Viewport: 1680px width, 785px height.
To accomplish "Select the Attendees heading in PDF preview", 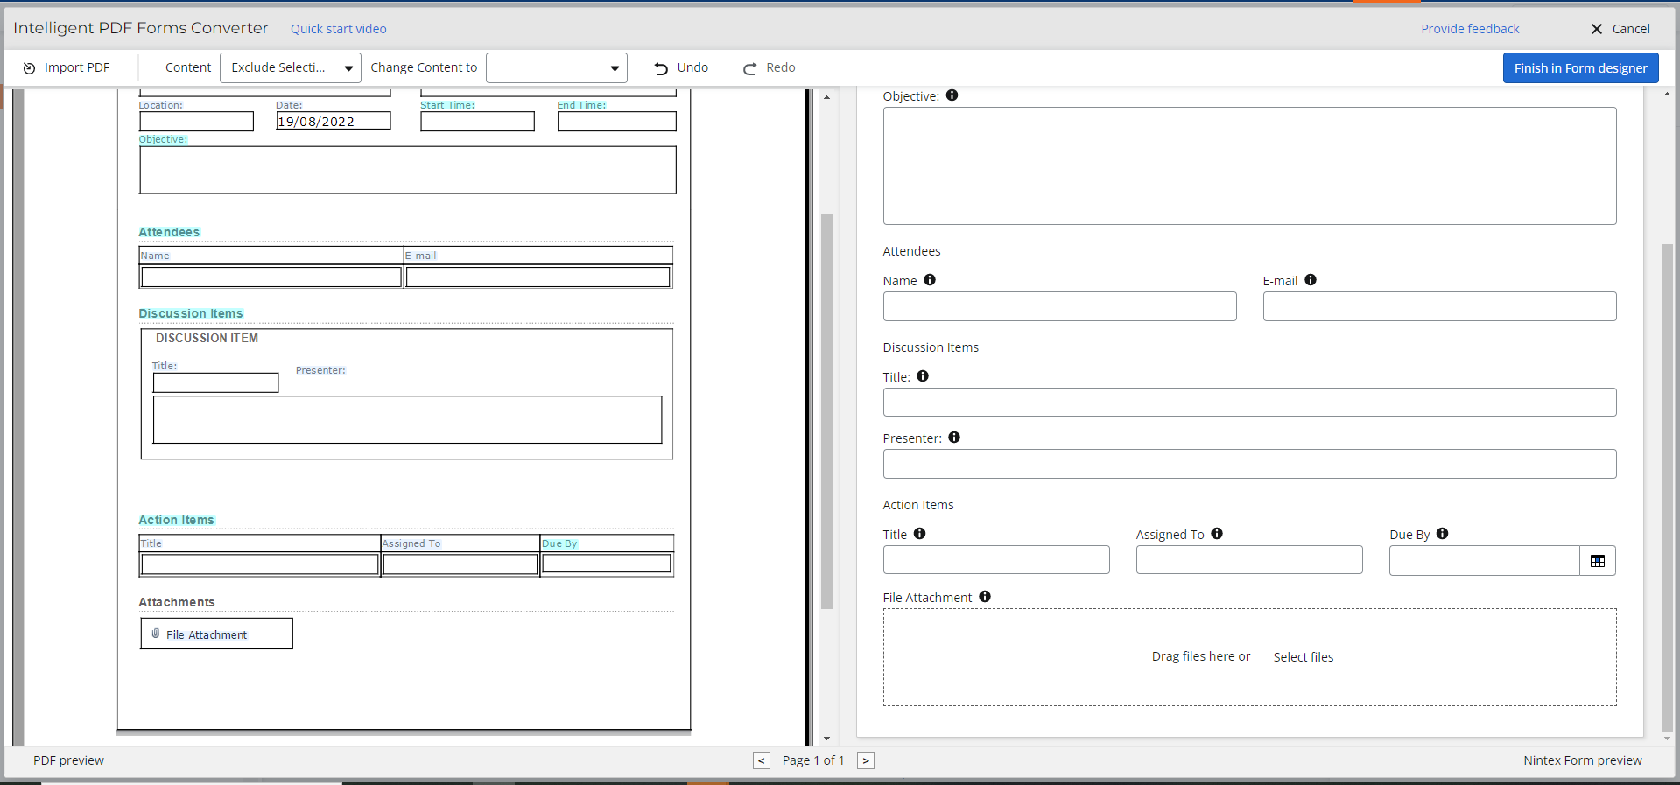I will (169, 232).
